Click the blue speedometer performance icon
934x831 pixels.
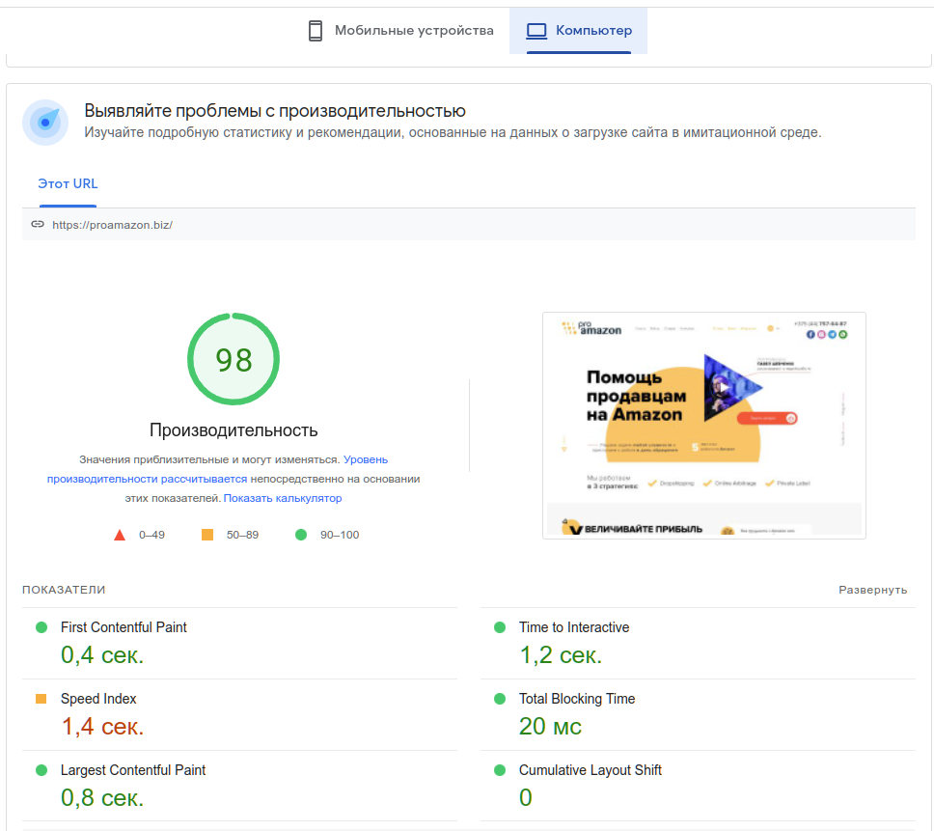tap(44, 123)
